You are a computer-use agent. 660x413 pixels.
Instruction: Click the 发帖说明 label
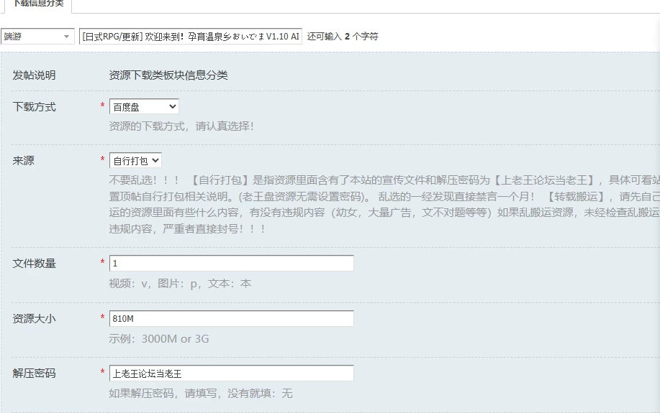(34, 75)
